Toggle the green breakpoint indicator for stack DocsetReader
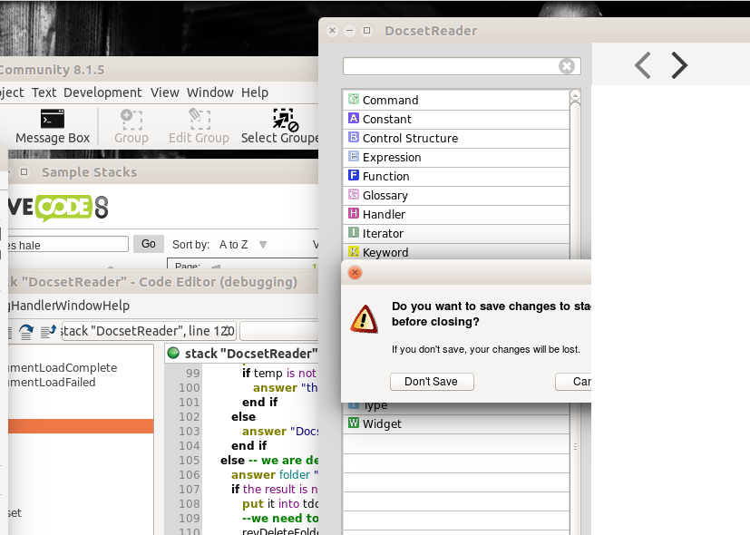This screenshot has width=750, height=535. tap(172, 353)
